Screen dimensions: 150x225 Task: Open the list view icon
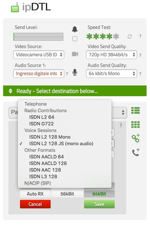pyautogui.click(x=136, y=111)
